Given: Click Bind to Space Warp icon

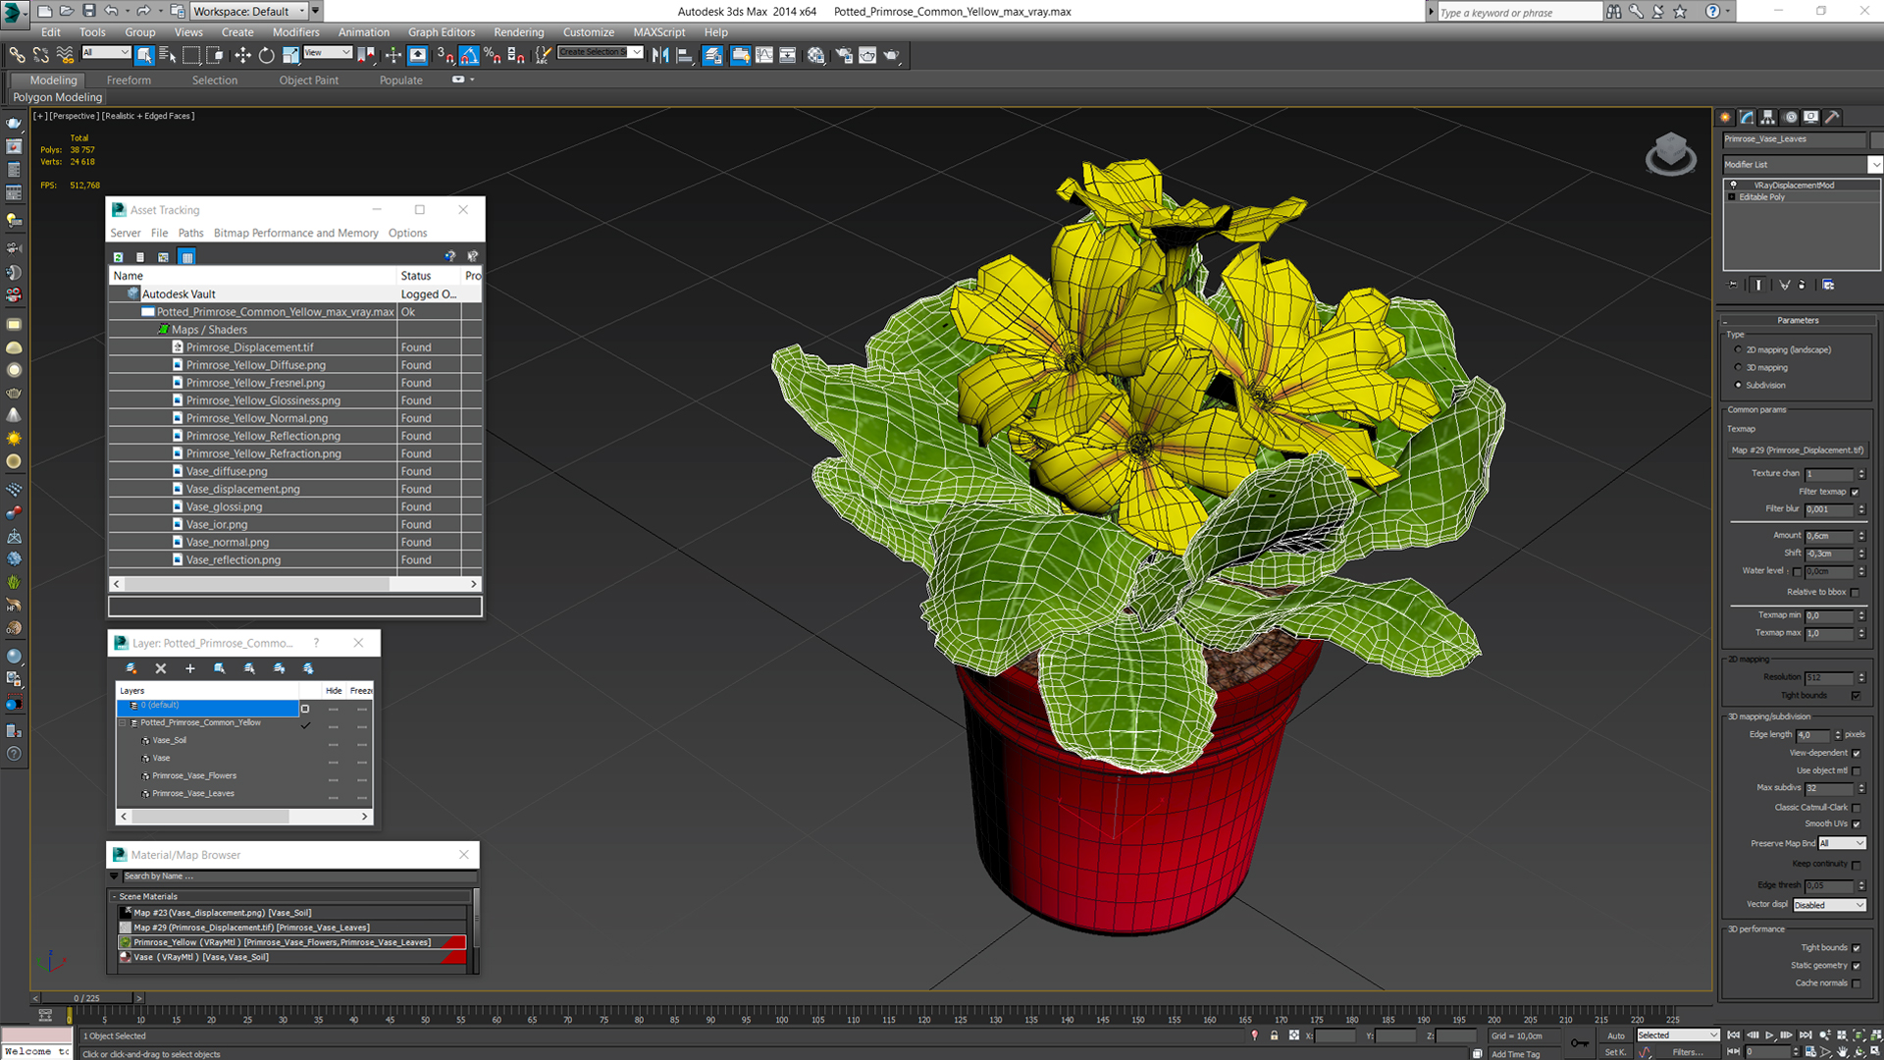Looking at the screenshot, I should [x=65, y=55].
